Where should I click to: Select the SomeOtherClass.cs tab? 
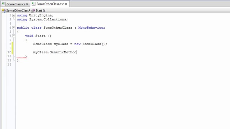click(x=50, y=4)
